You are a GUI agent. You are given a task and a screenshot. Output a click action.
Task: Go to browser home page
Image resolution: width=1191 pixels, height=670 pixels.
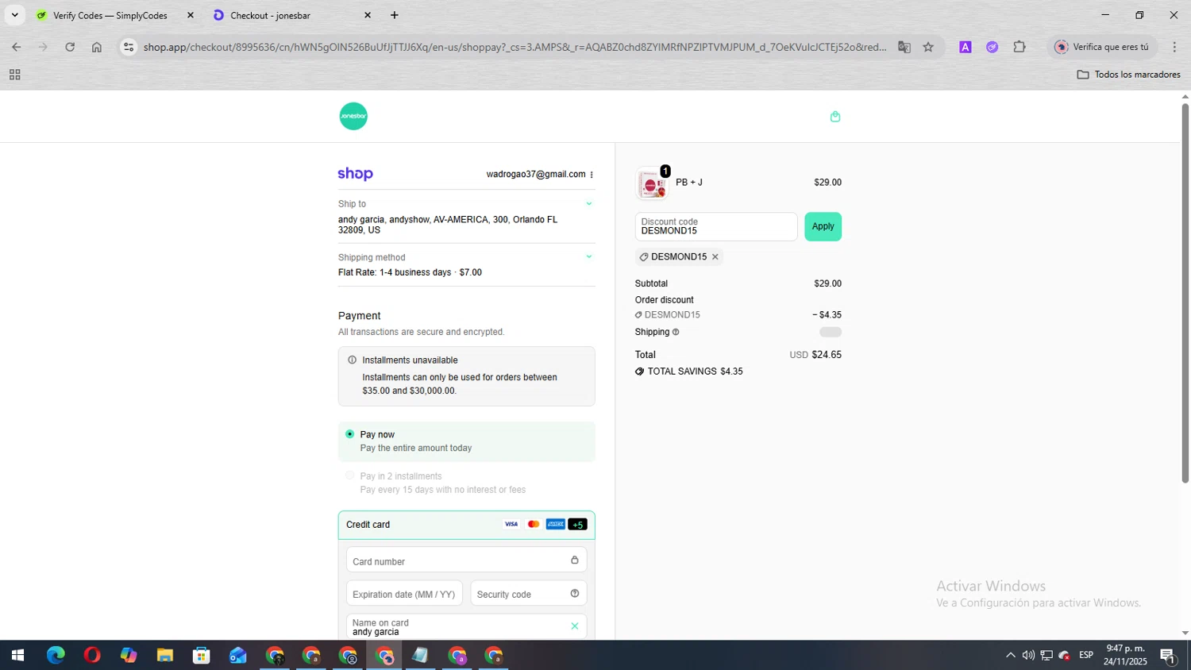(97, 47)
